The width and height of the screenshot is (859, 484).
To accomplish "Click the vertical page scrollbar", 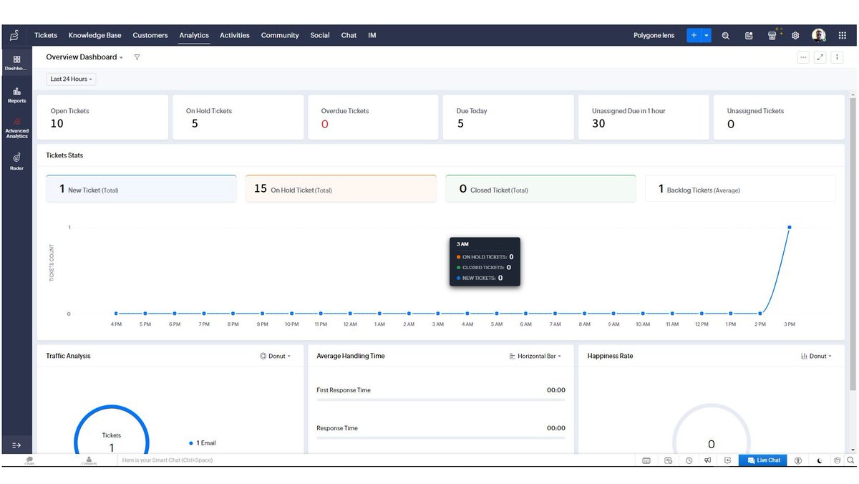I will pos(852,243).
